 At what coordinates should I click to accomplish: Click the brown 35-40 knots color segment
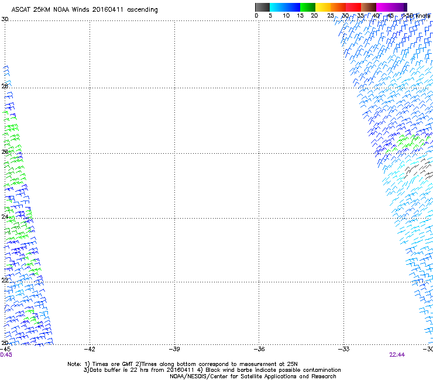pyautogui.click(x=369, y=7)
